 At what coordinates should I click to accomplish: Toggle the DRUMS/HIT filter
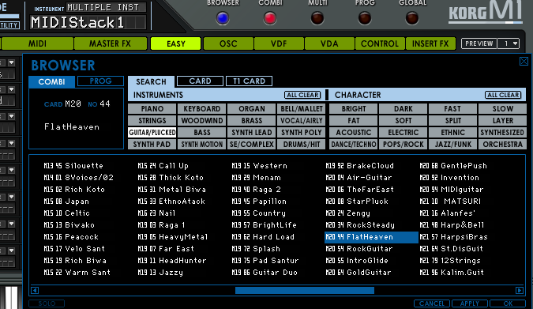[301, 145]
